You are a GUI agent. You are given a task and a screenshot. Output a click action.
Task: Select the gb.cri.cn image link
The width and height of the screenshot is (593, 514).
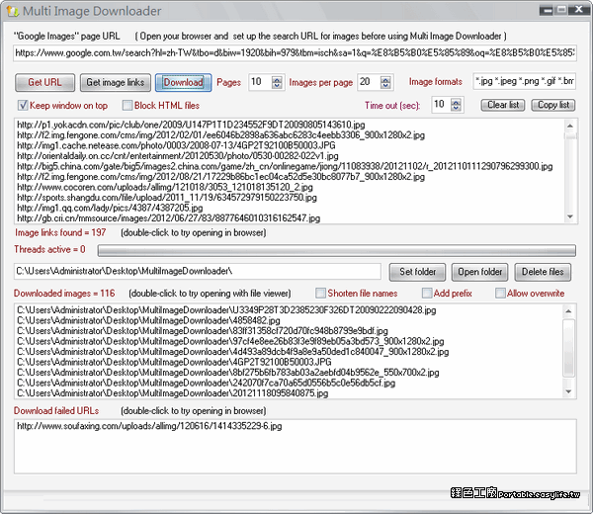pyautogui.click(x=169, y=218)
